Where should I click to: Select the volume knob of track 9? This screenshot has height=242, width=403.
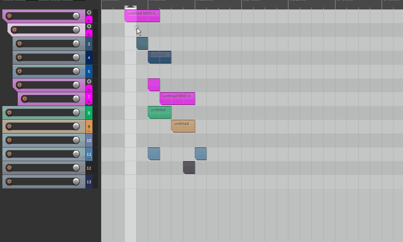[x=76, y=126]
